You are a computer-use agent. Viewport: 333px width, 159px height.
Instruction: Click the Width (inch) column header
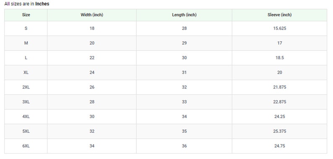pos(92,15)
